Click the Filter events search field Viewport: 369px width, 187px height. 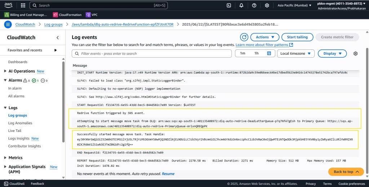click(152, 53)
